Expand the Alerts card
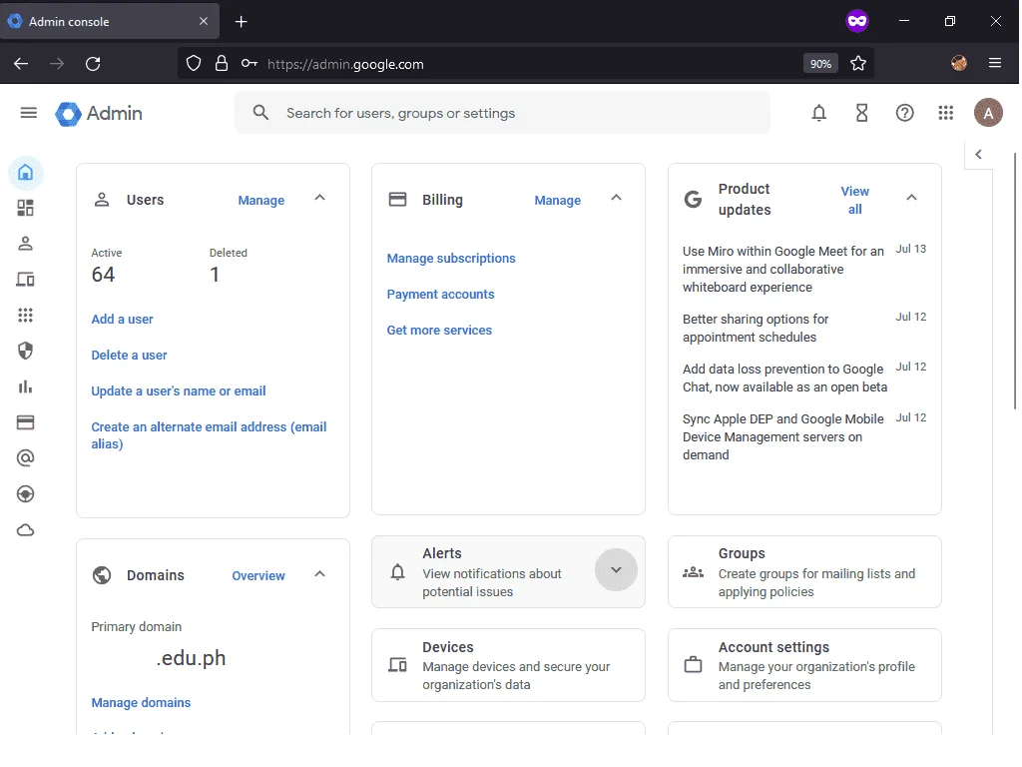This screenshot has height=767, width=1022. (616, 570)
